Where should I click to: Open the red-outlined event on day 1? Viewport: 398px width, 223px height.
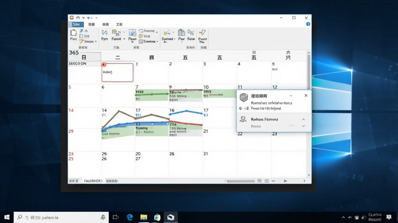point(117,72)
